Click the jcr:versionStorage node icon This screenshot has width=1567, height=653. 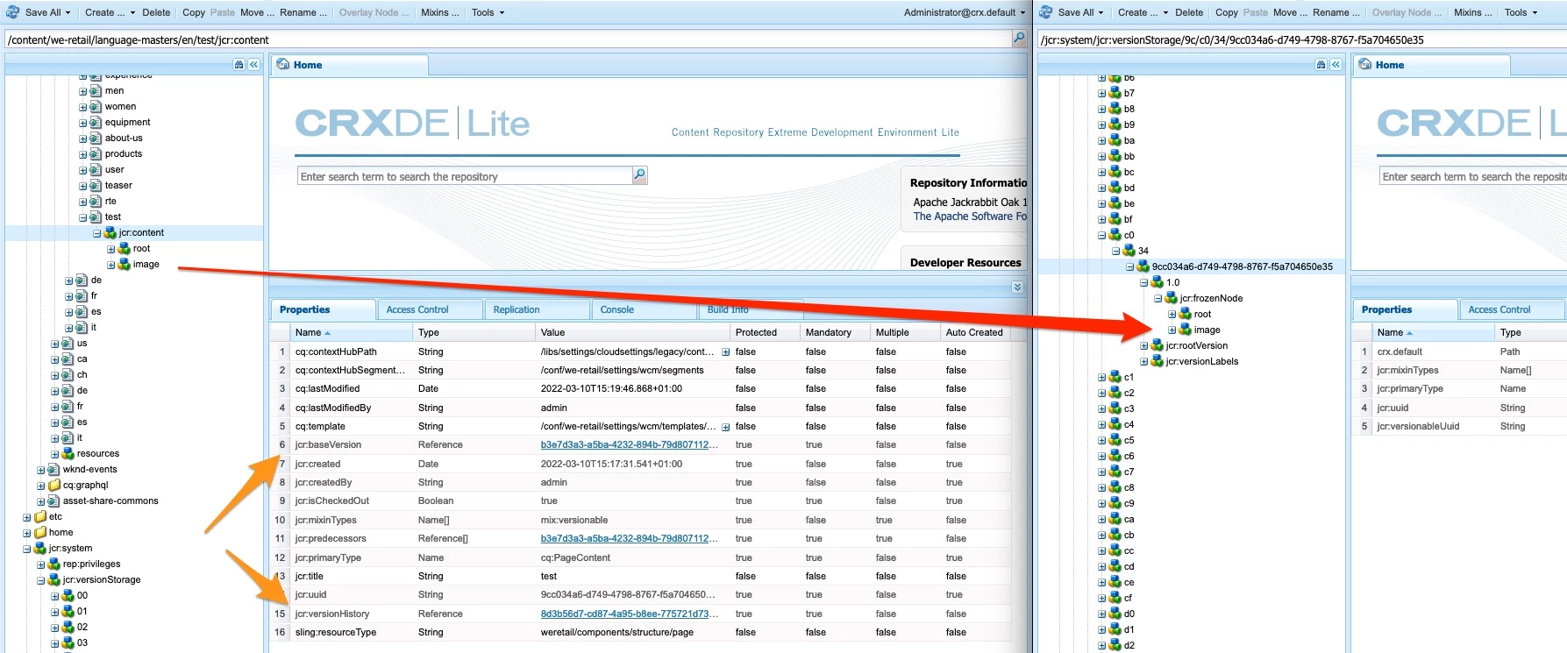54,580
